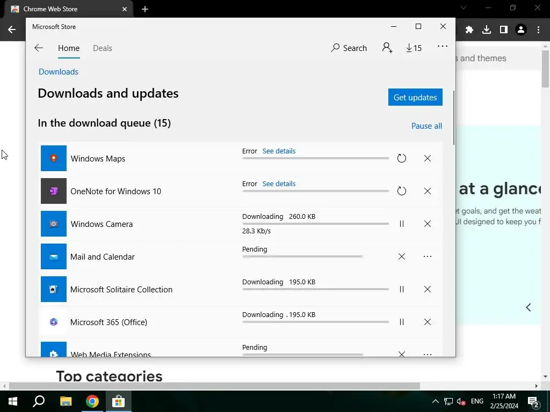Open Search in Microsoft Store
The height and width of the screenshot is (412, 550).
349,48
